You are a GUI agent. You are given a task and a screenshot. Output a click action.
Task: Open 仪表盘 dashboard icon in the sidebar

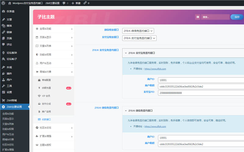(3, 11)
